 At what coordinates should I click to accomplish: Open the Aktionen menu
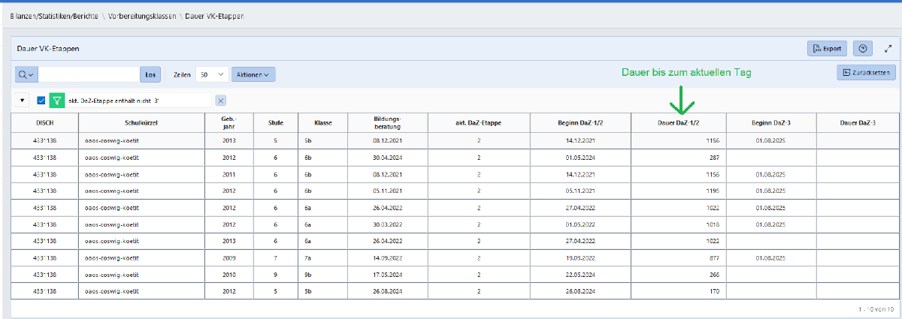click(253, 74)
